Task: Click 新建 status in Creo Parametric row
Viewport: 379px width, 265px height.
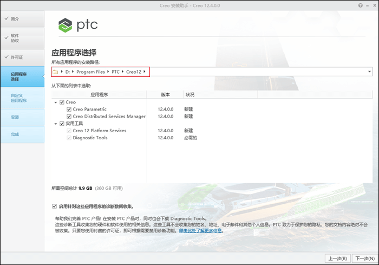Action: (188, 109)
